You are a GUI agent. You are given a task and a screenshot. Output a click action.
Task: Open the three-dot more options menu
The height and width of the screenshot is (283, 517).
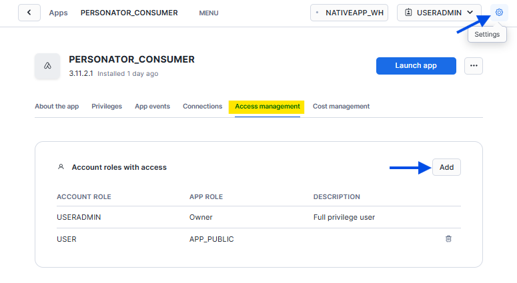pyautogui.click(x=474, y=66)
